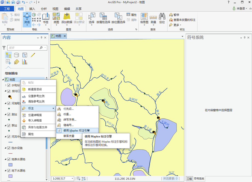
Task: Switch to list by editing pencil icon
Action: (33, 55)
